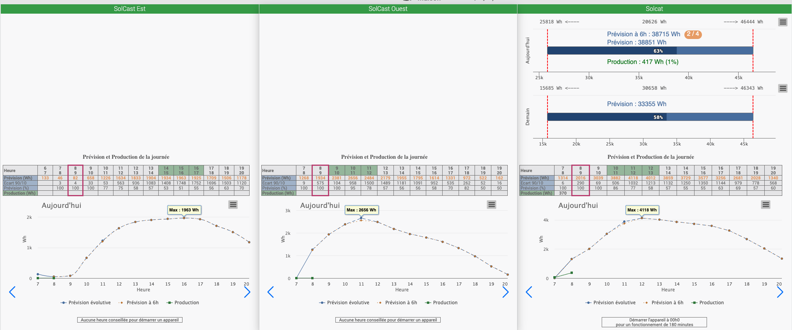The width and height of the screenshot is (792, 330).
Task: Click forecast cell 1963 in SolCast Est table
Action: click(x=181, y=178)
